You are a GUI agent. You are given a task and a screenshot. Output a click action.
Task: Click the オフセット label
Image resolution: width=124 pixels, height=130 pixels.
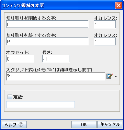point(18,52)
